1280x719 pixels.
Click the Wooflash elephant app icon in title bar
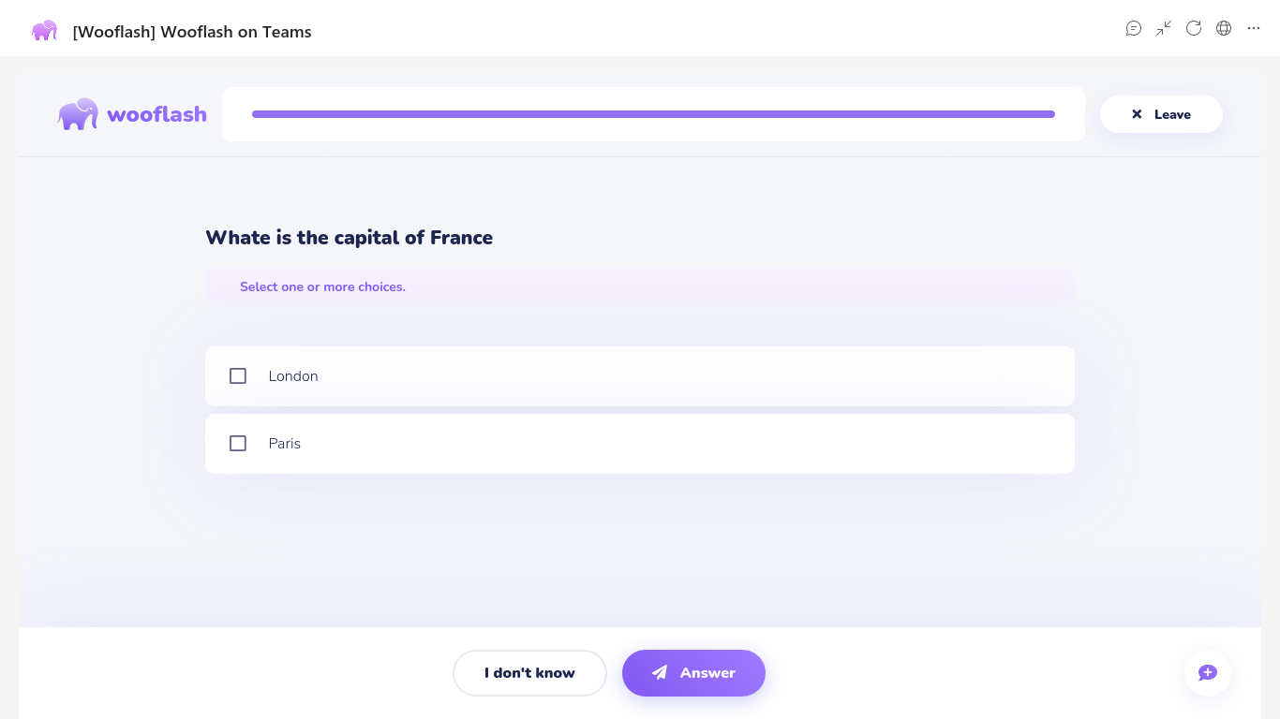pyautogui.click(x=44, y=31)
